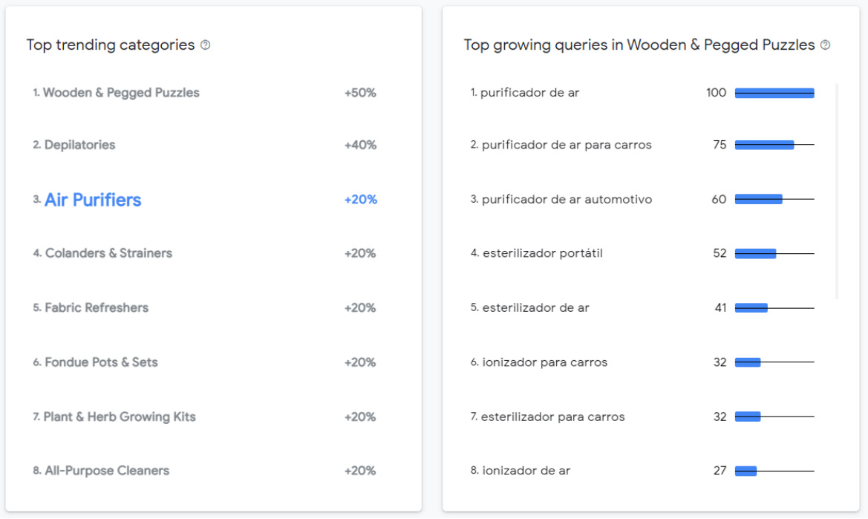
Task: Open Fondue Pots & Sets category
Action: click(101, 362)
